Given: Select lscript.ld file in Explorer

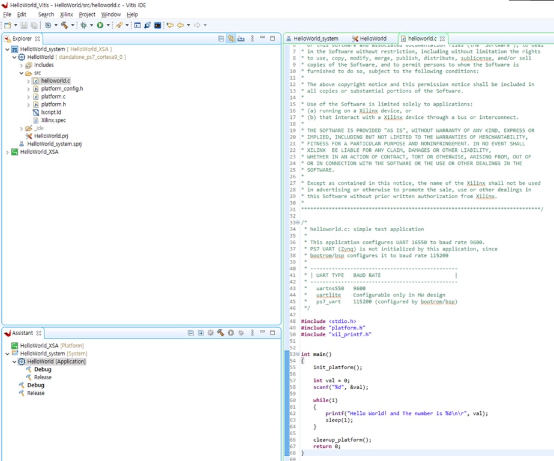Looking at the screenshot, I should coord(51,112).
